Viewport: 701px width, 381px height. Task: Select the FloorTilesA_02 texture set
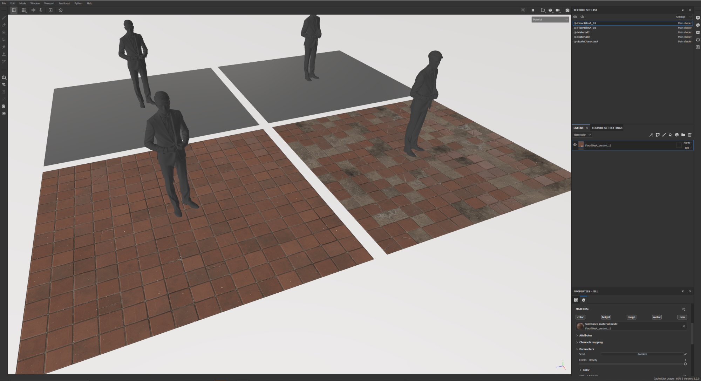tap(586, 28)
